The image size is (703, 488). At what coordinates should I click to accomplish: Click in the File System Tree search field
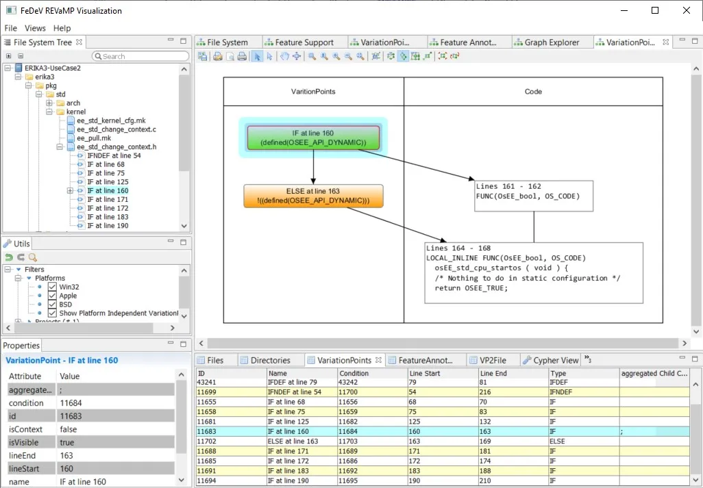point(140,56)
